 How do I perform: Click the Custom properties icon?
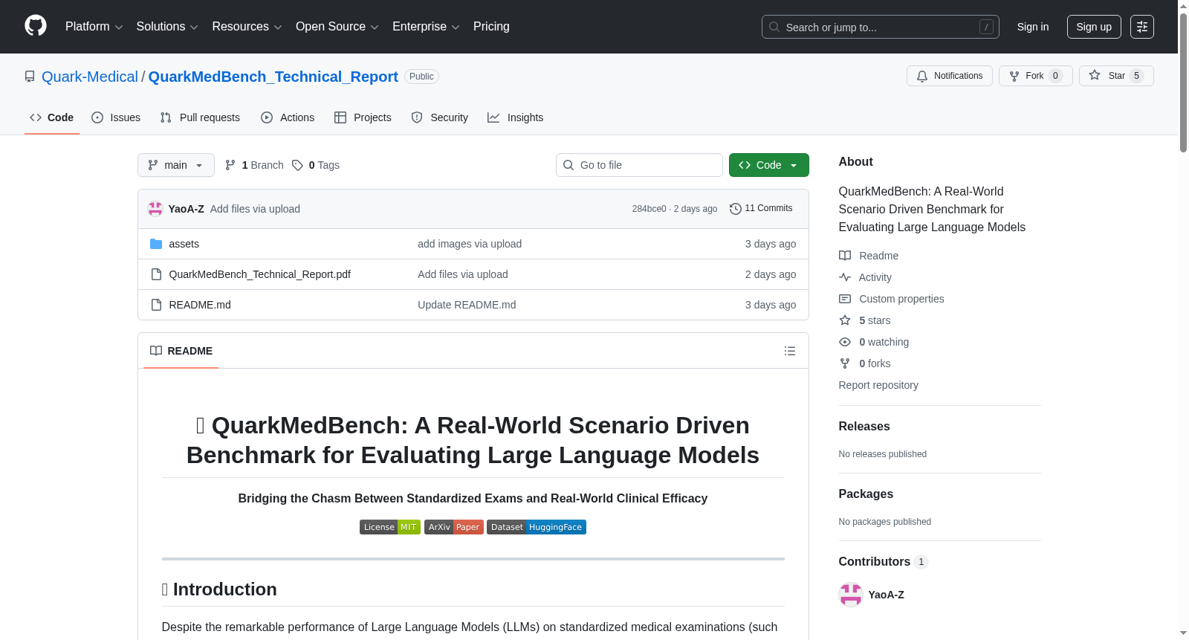[845, 299]
